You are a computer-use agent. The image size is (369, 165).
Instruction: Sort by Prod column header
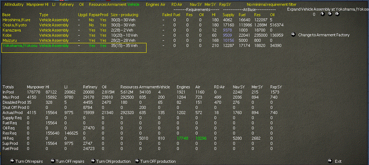coord(104,15)
